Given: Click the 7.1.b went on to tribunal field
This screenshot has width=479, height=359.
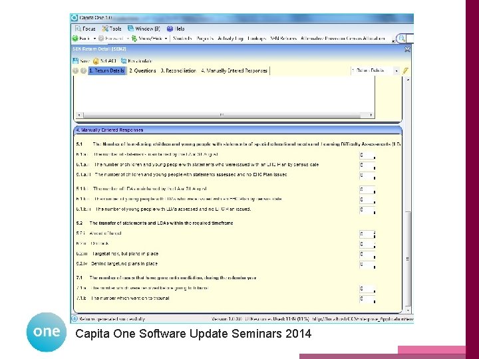Looking at the screenshot, I should click(367, 299).
